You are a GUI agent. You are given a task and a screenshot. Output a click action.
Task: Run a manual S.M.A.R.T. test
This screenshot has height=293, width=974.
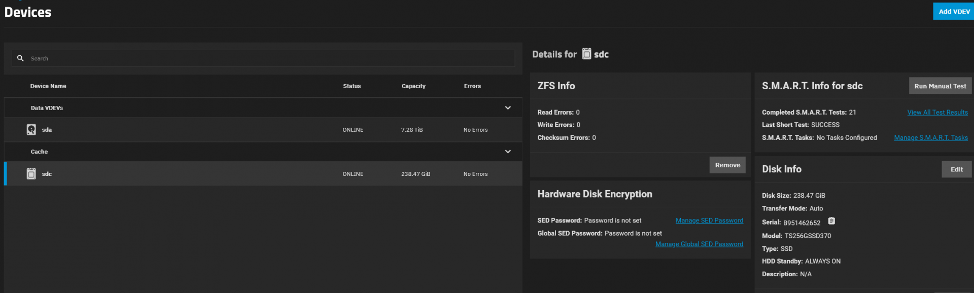pyautogui.click(x=940, y=86)
